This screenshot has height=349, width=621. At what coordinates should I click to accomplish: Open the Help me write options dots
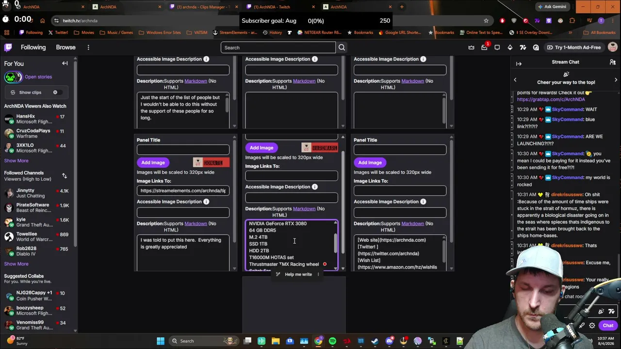point(318,274)
